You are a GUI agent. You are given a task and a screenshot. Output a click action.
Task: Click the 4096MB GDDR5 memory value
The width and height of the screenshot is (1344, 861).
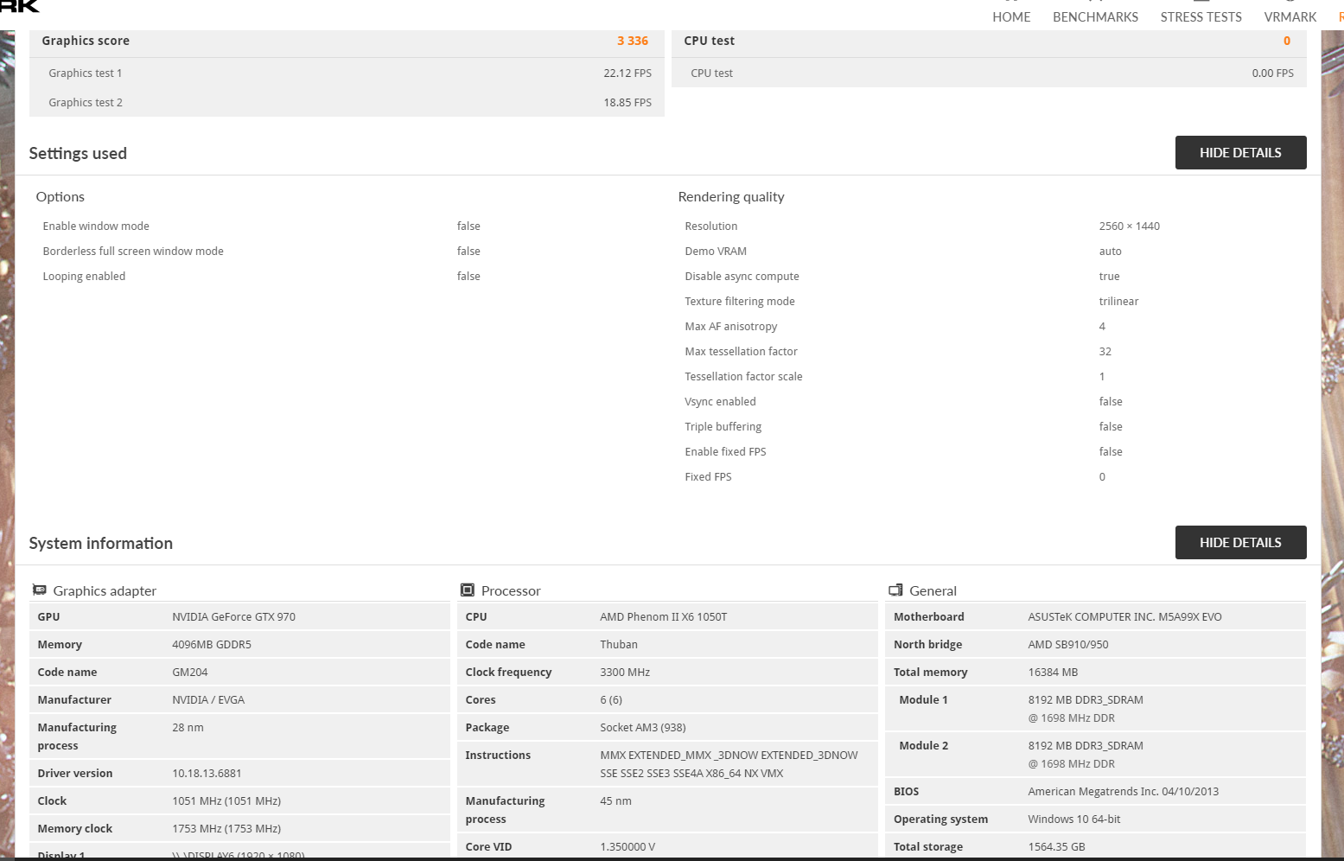tap(212, 645)
